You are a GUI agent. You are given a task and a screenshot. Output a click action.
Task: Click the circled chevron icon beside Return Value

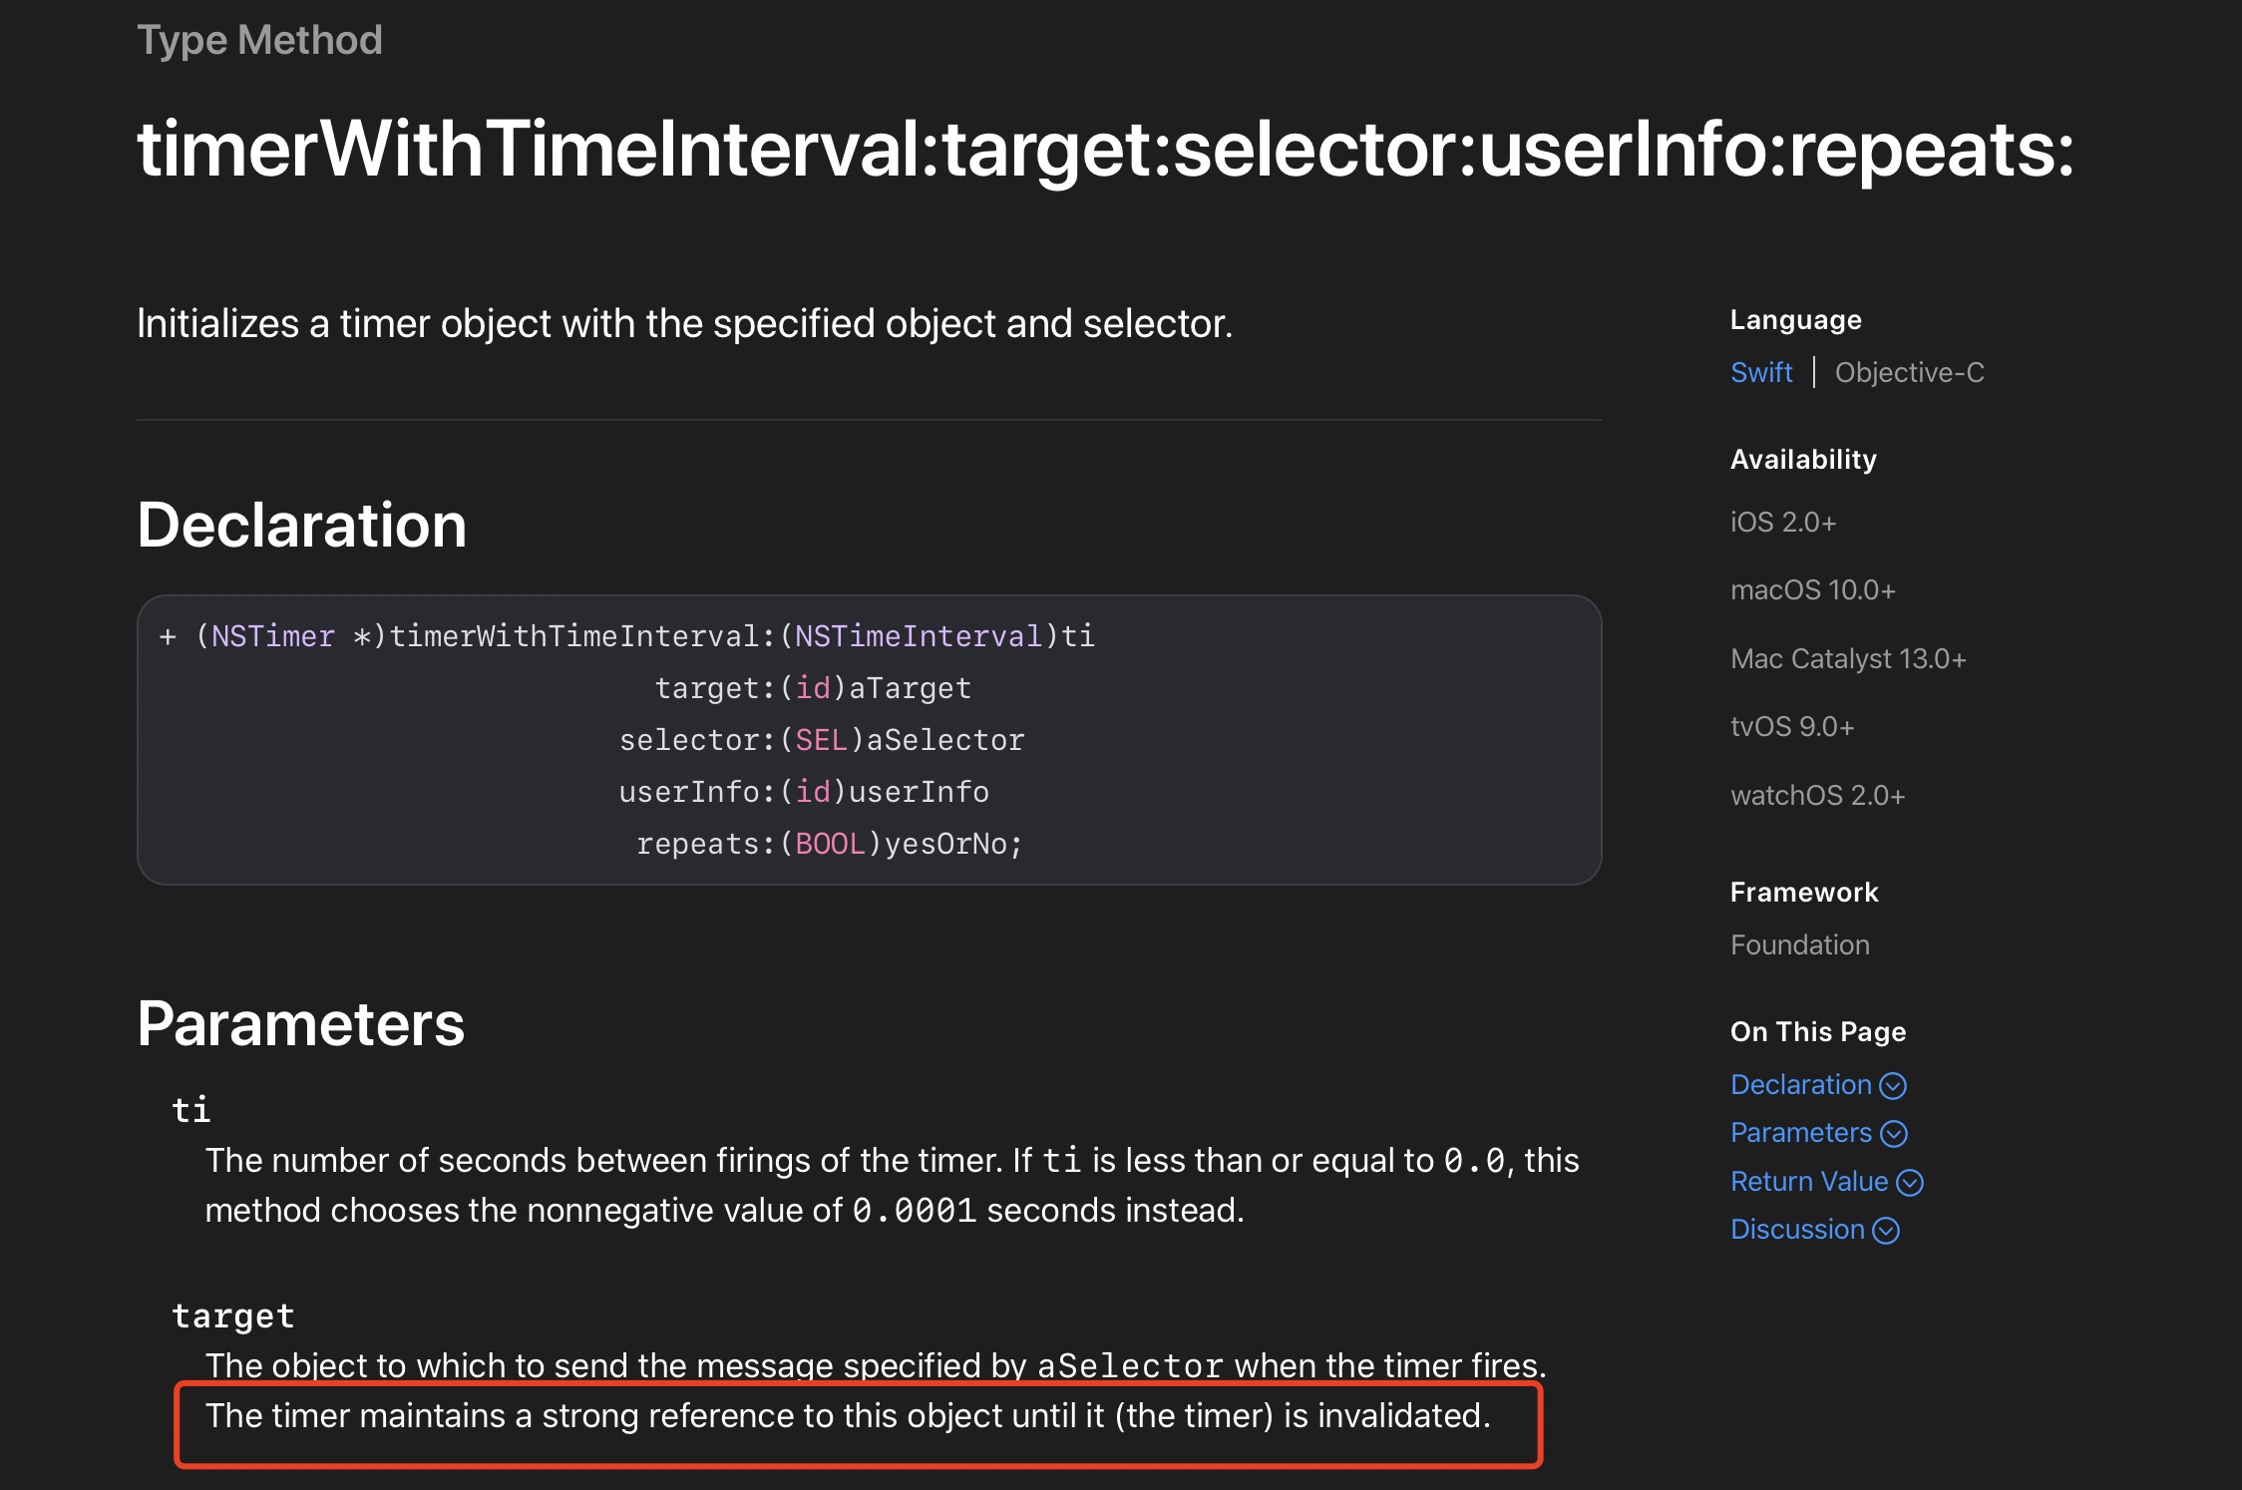pyautogui.click(x=1909, y=1182)
